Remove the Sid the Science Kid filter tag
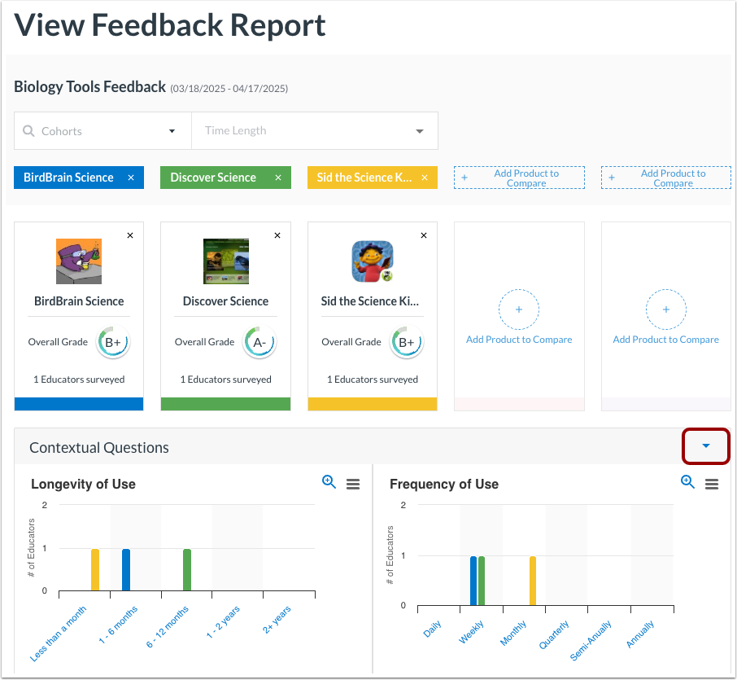The height and width of the screenshot is (680, 737). tap(424, 177)
